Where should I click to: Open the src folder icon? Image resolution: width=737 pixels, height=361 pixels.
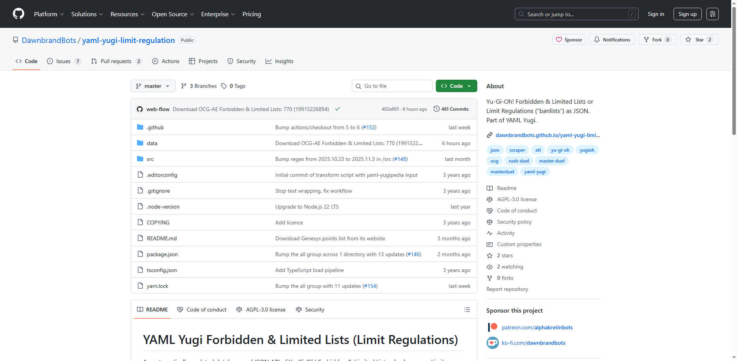click(x=140, y=159)
